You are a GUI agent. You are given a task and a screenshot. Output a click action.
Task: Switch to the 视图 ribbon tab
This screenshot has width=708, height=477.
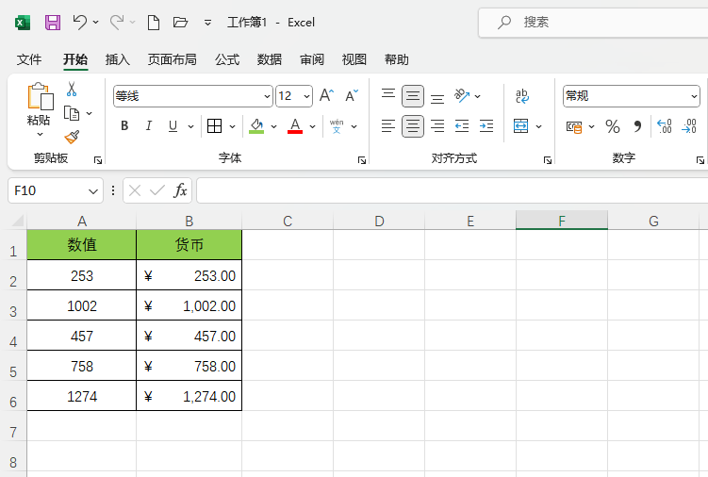click(x=354, y=59)
